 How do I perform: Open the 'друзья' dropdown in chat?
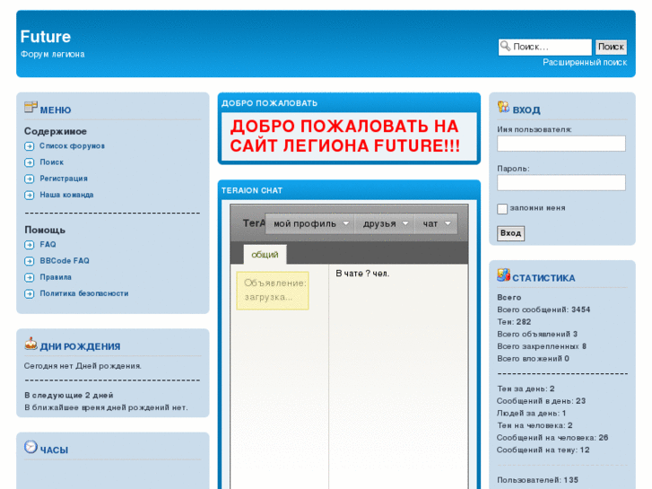pyautogui.click(x=385, y=223)
